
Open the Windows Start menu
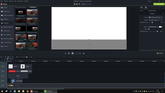coord(2,91)
